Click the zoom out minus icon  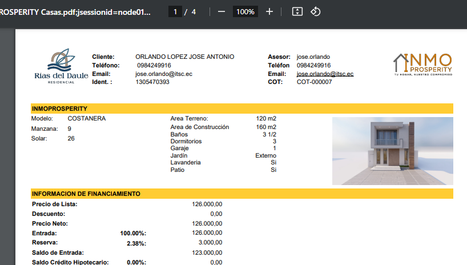(x=222, y=11)
